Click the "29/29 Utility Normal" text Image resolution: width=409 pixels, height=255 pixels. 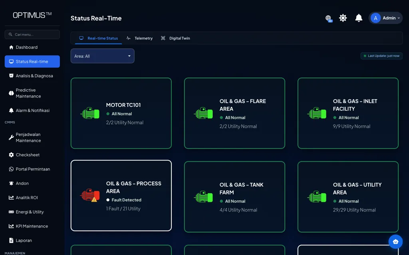click(354, 210)
